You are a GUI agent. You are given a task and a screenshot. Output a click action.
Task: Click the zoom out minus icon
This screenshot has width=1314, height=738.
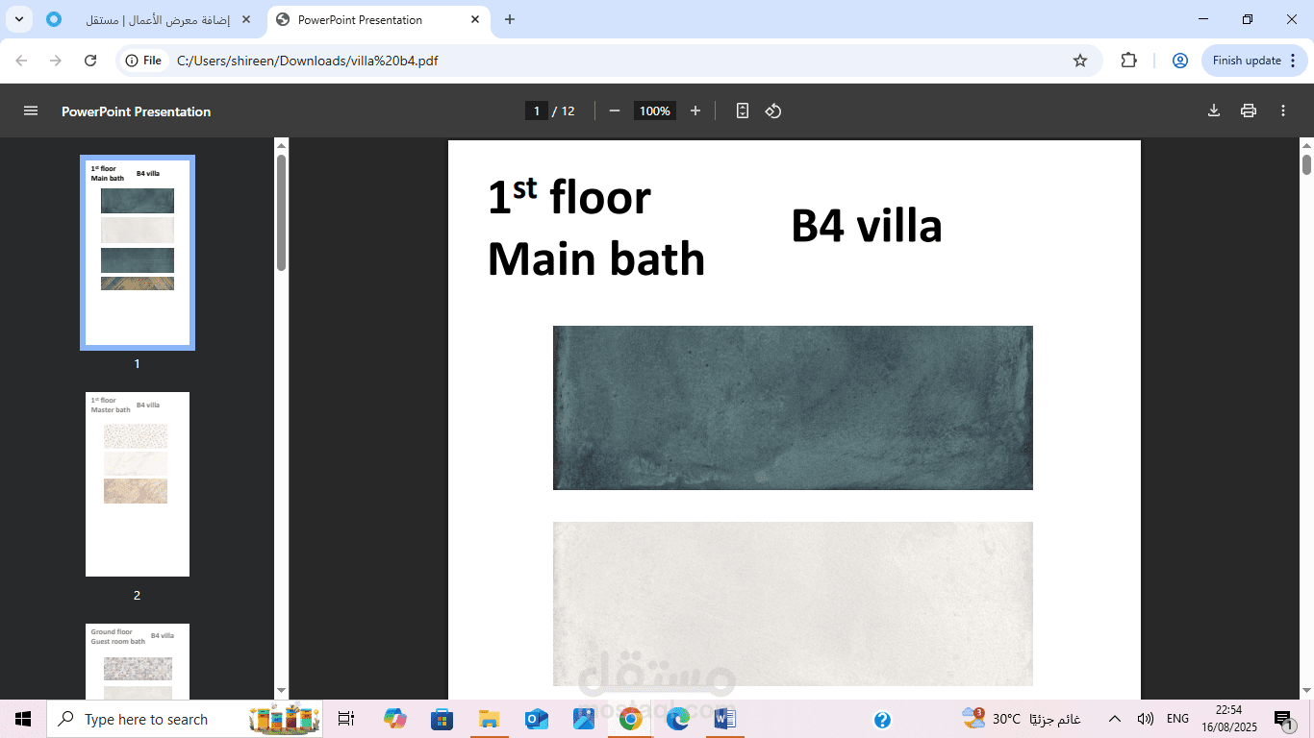pos(614,111)
